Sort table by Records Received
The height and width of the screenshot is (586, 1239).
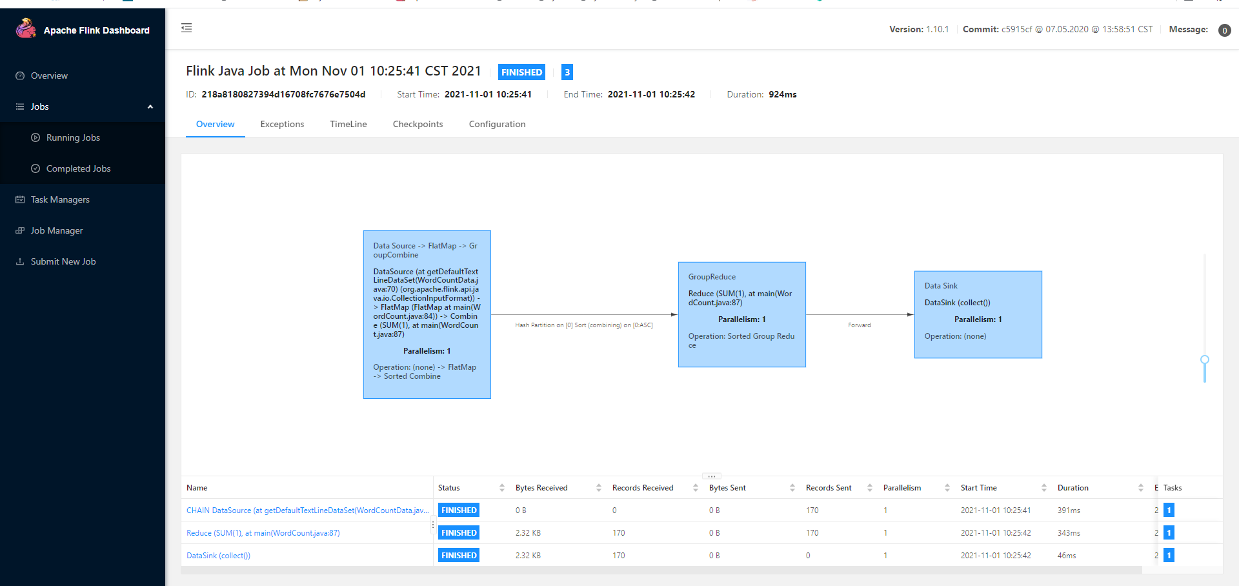tap(696, 488)
